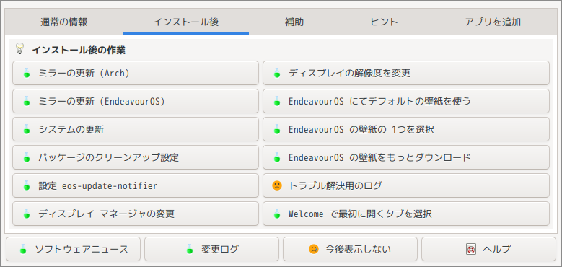
Task: Click the flask icon on 変更ログ
Action: coord(190,249)
